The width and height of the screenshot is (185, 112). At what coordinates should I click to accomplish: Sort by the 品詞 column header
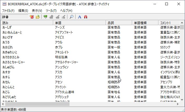(x=119, y=23)
